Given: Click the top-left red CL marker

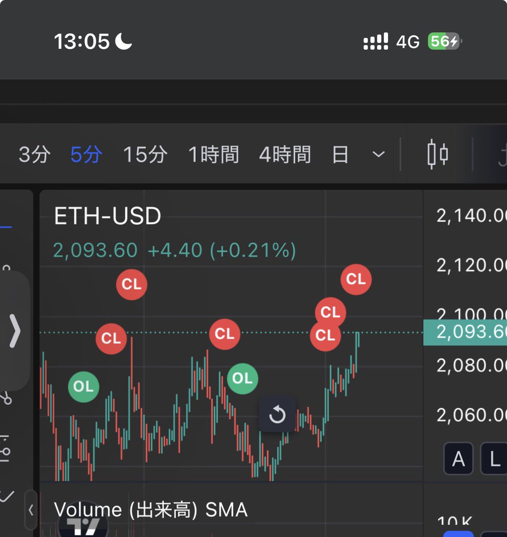Looking at the screenshot, I should click(131, 284).
